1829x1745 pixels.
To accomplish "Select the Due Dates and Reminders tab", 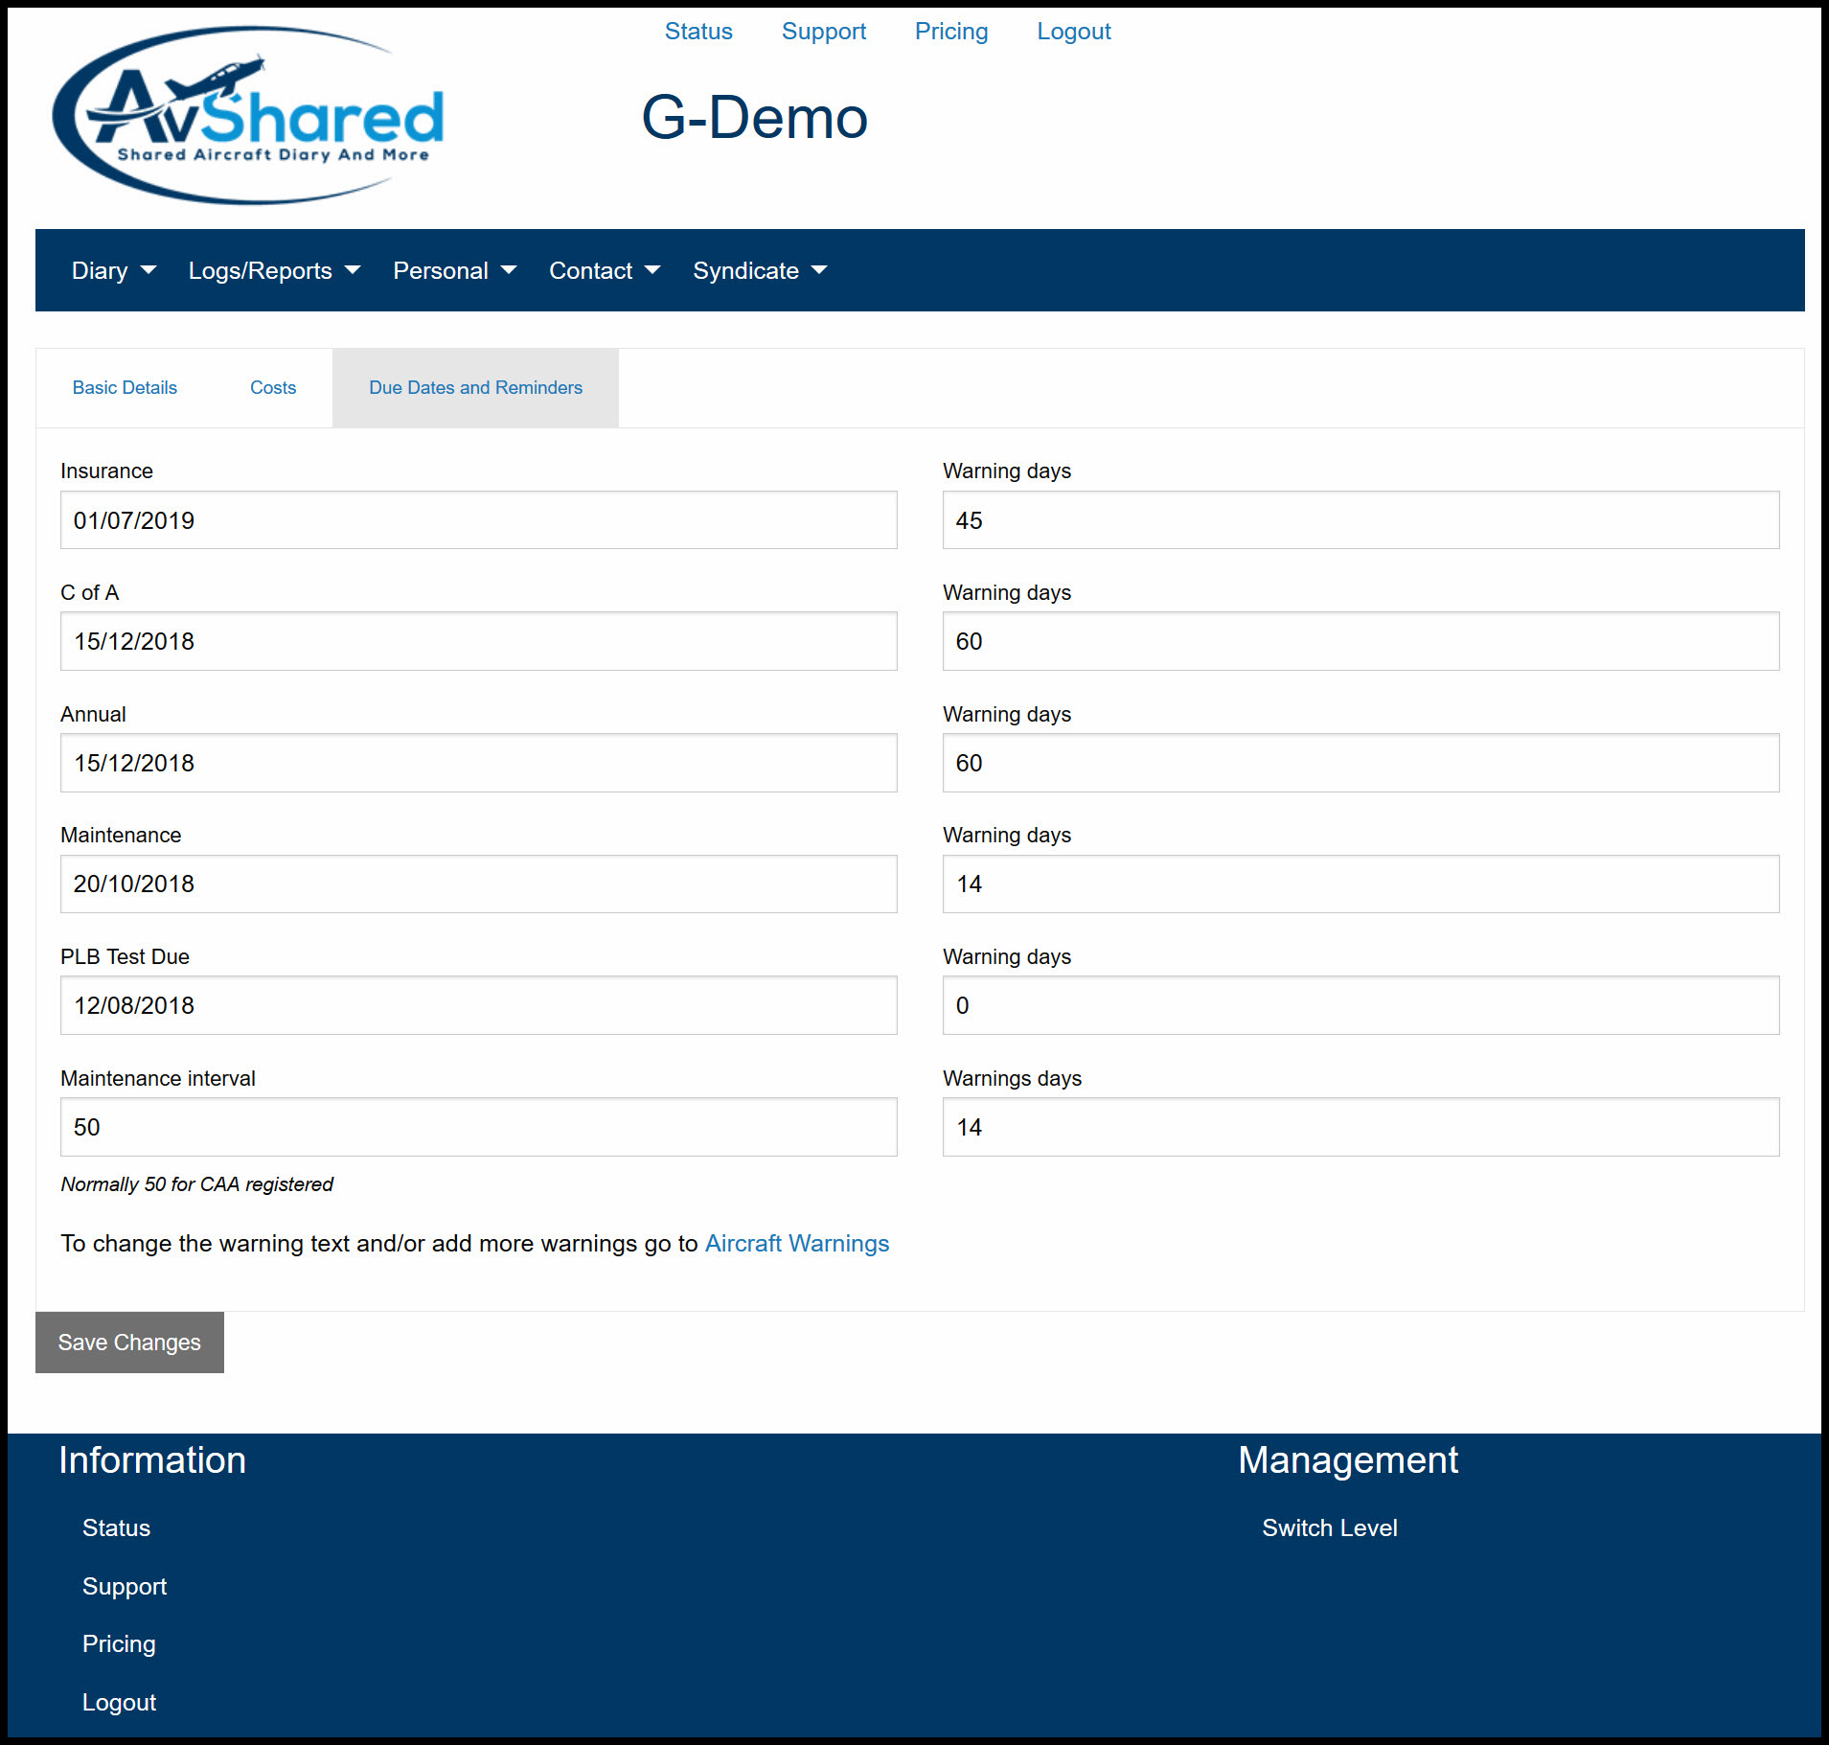I will [475, 388].
